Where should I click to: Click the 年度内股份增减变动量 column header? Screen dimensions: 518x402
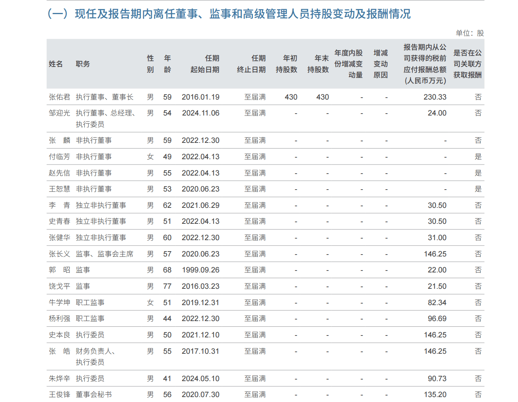(349, 64)
